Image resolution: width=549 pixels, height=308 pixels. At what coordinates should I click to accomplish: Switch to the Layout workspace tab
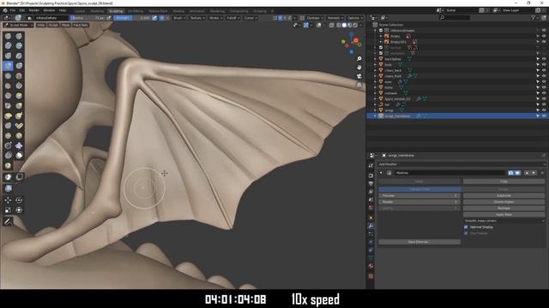pos(80,11)
